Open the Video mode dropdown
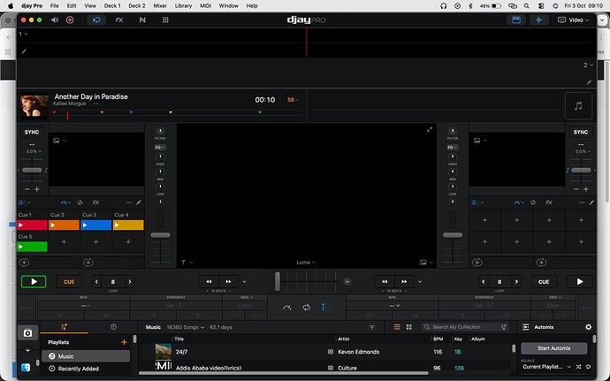 pos(577,19)
